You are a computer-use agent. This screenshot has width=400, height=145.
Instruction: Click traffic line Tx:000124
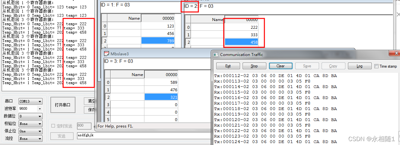tap(275, 142)
